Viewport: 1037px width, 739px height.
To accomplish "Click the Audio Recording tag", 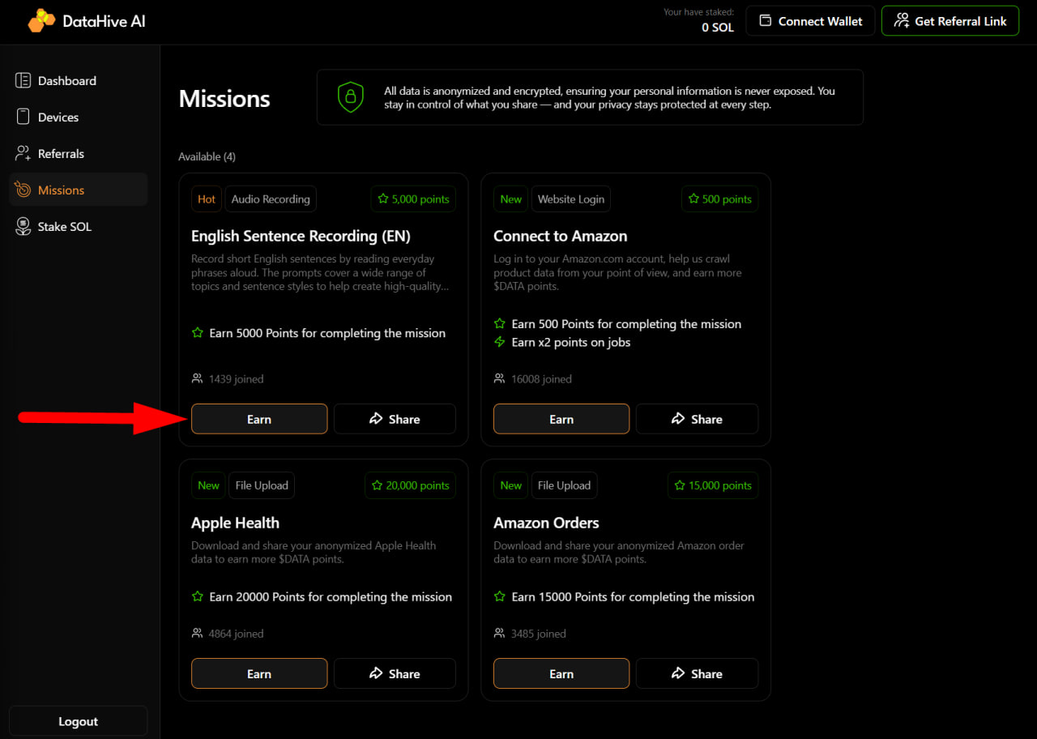I will coord(271,199).
